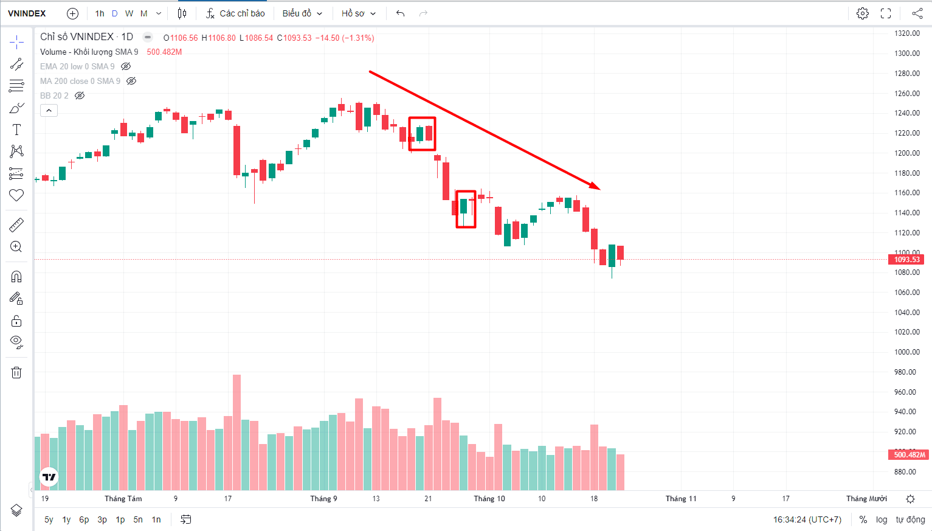Select the D daily timeframe
This screenshot has width=932, height=531.
point(114,13)
